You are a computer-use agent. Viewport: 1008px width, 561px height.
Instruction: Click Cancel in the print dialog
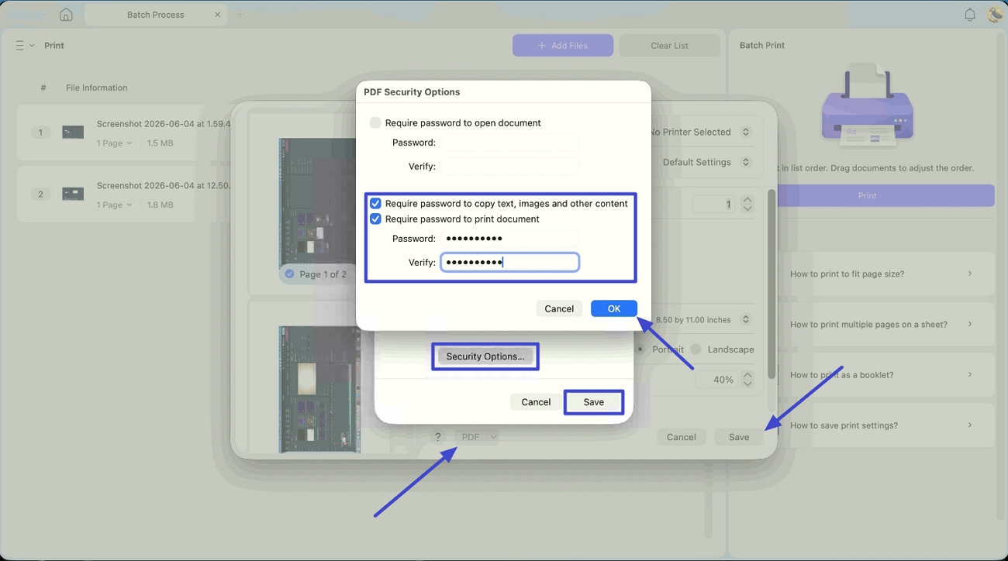pos(682,437)
